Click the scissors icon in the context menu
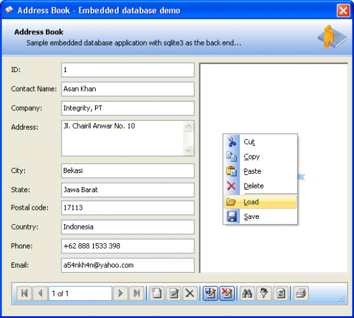 (x=231, y=142)
